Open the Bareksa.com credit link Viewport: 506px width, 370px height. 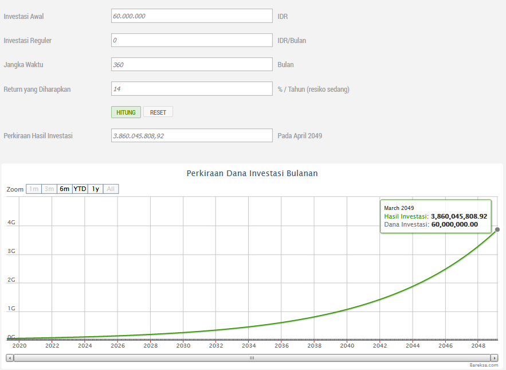coord(484,365)
